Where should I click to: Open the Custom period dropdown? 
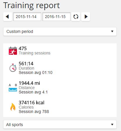[60, 31]
